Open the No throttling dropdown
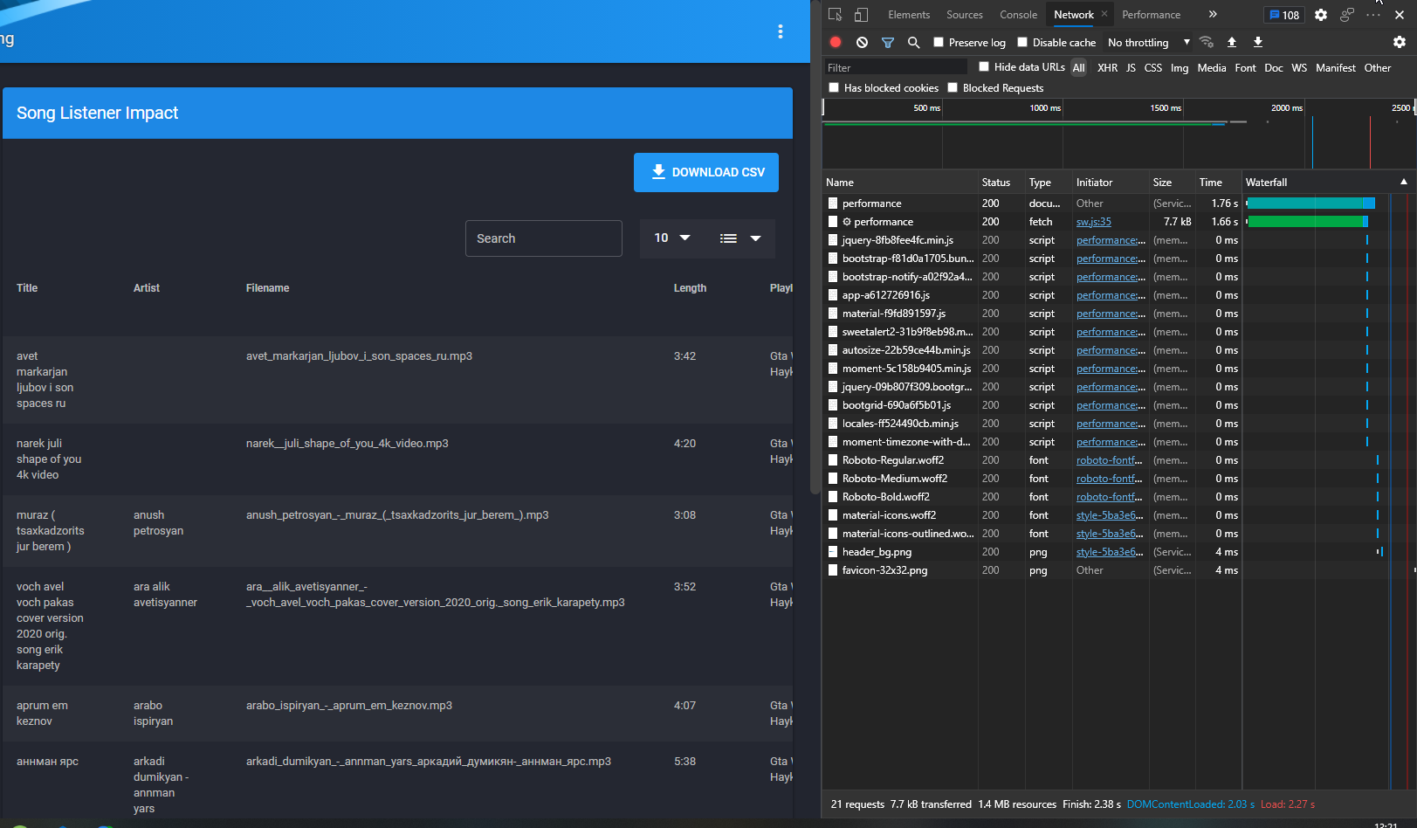 [1144, 42]
